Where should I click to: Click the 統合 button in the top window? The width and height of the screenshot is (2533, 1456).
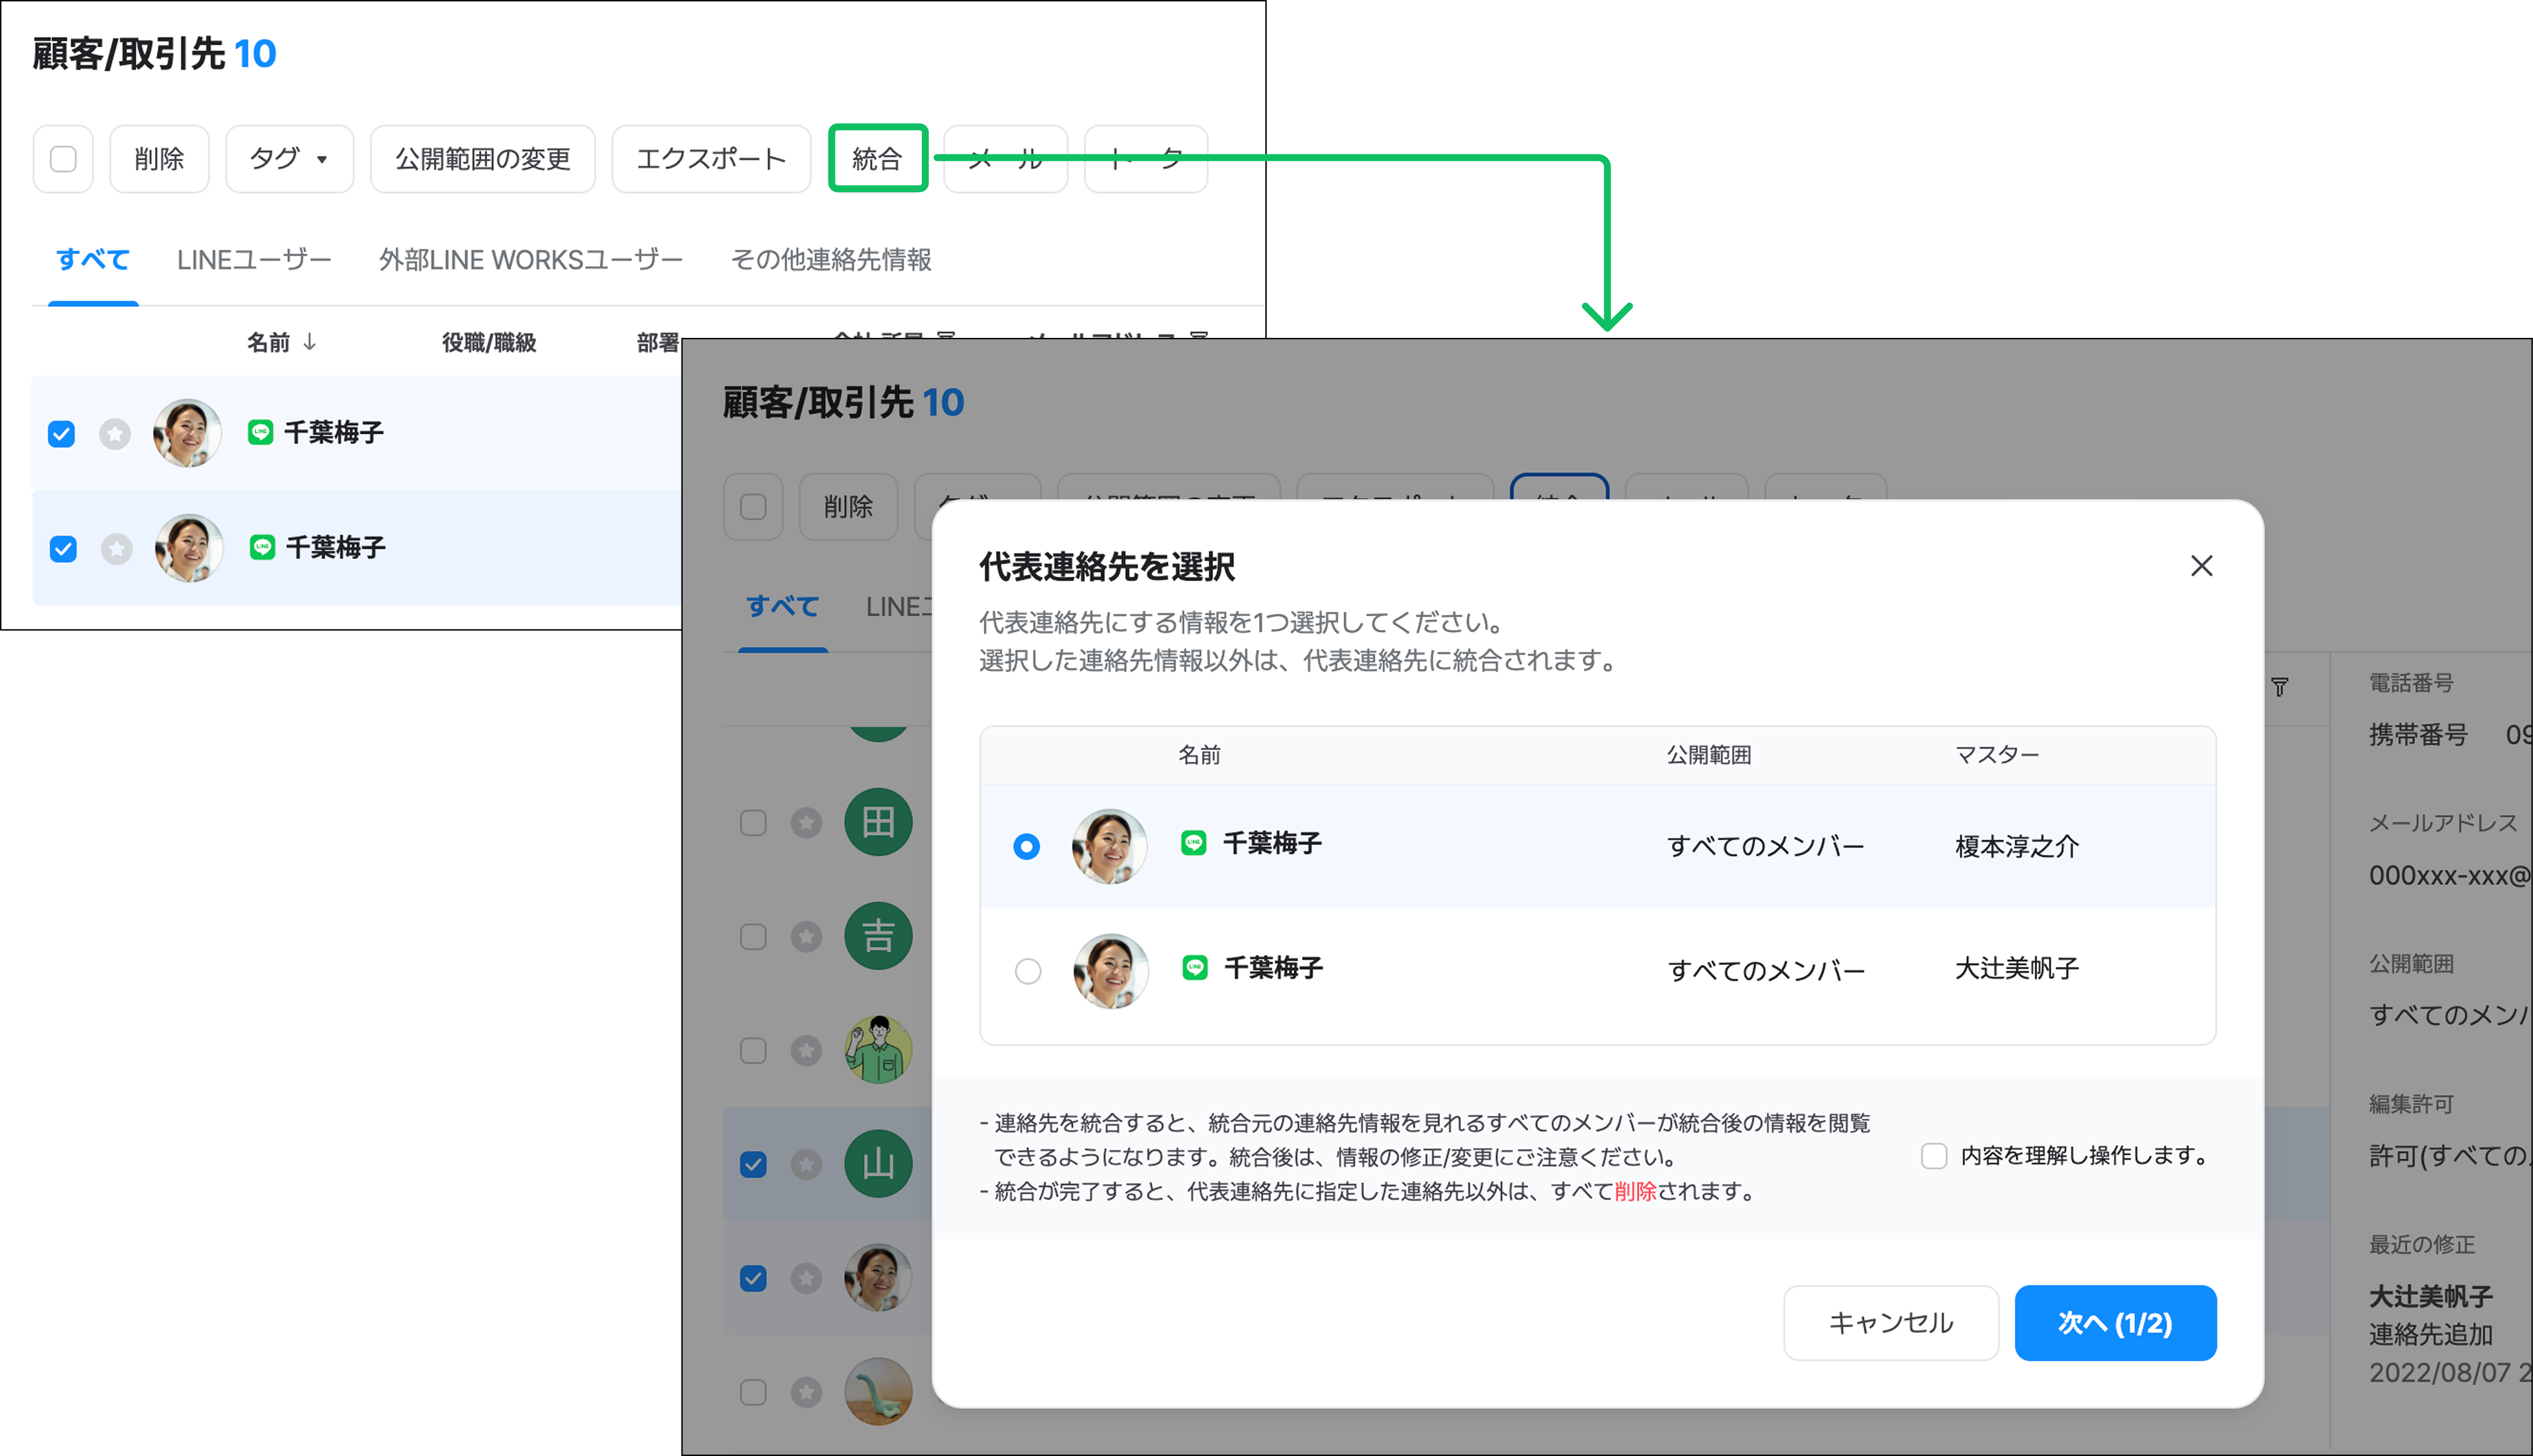877,158
